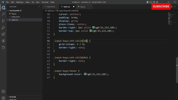Click the EXPLORER panel title
This screenshot has height=100, width=178.
point(13,7)
